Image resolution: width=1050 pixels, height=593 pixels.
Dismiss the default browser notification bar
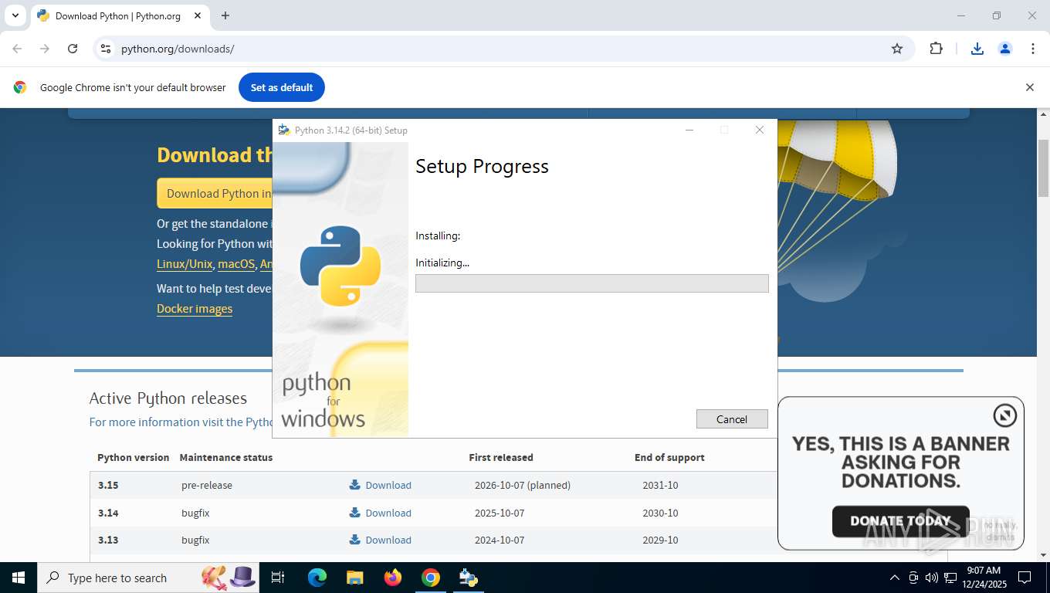1029,87
